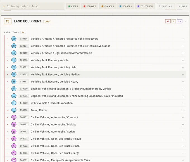Click the Mine Clearing Trailer Mounted icon

14,96
